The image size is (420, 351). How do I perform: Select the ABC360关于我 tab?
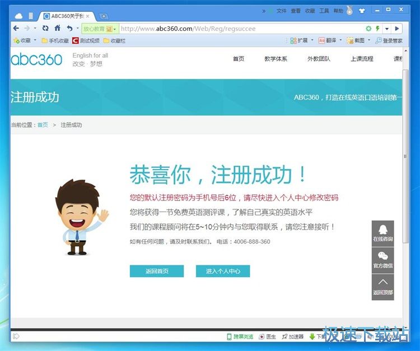pos(67,16)
